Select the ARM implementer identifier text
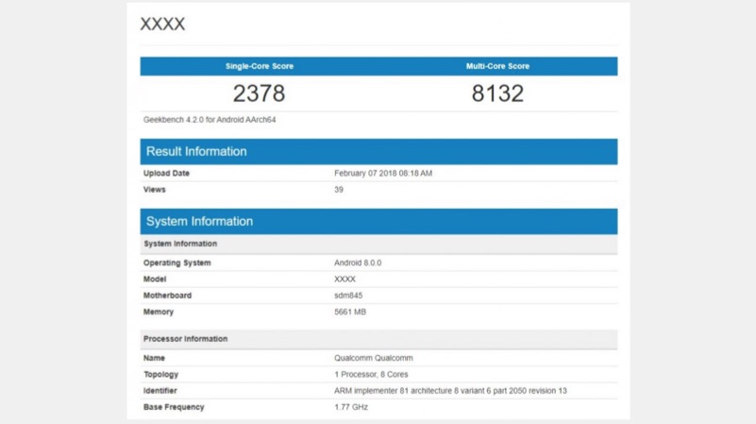The height and width of the screenshot is (424, 756). (450, 391)
